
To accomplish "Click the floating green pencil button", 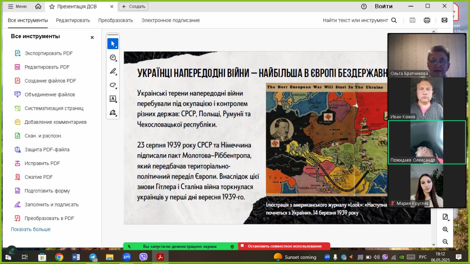I will (x=11, y=252).
